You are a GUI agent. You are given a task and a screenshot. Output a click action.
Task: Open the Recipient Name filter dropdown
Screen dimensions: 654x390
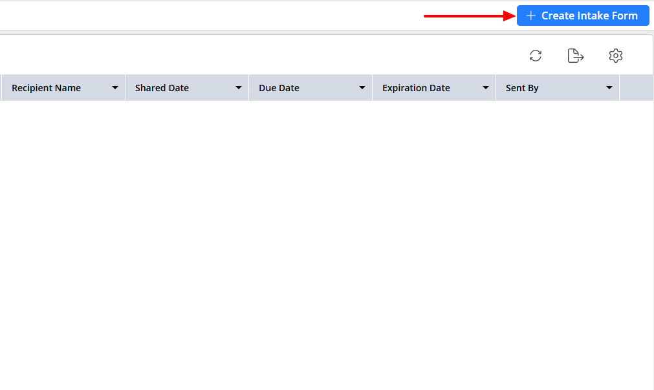tap(114, 87)
